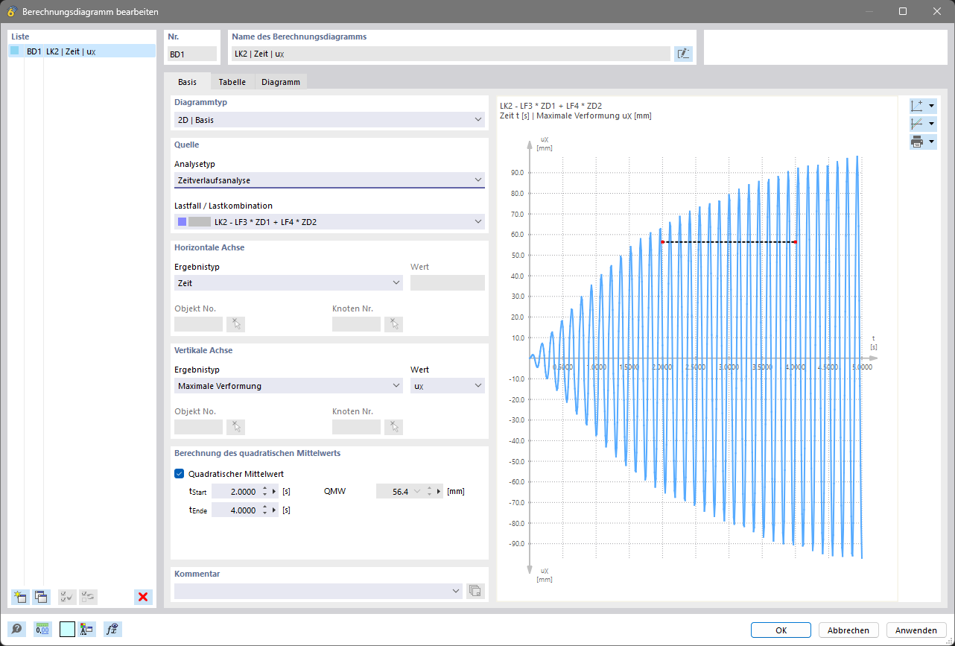Click the diagram curves display icon
The width and height of the screenshot is (955, 646).
point(918,124)
